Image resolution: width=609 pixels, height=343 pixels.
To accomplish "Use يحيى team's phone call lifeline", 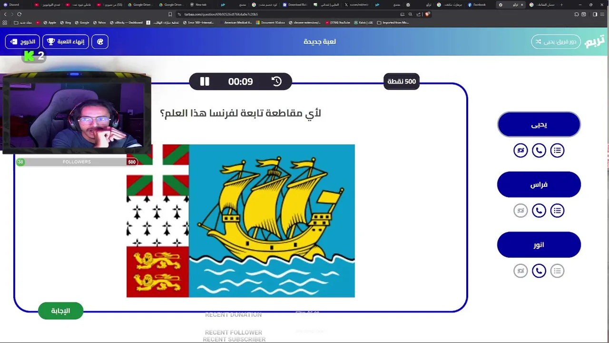I will pyautogui.click(x=539, y=151).
